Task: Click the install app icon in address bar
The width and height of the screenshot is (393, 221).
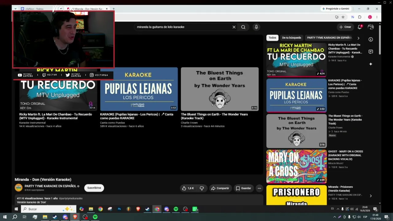Action: pyautogui.click(x=337, y=17)
